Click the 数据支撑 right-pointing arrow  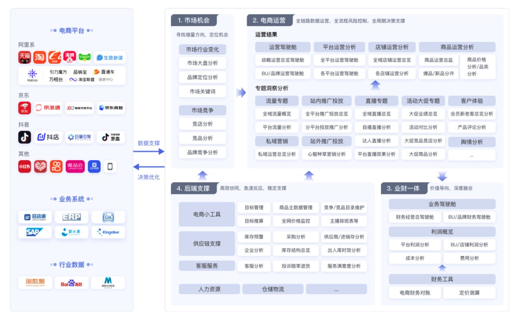click(x=149, y=151)
